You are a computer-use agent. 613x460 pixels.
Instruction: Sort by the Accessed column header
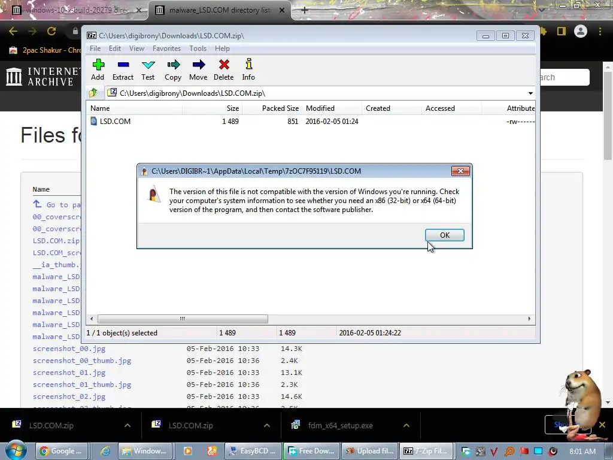[452, 108]
